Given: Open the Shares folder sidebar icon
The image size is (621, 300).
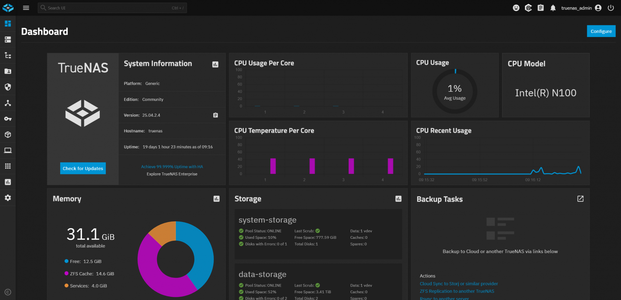Looking at the screenshot, I should (x=8, y=71).
